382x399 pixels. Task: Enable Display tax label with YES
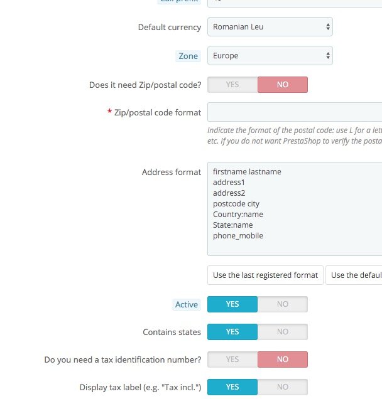pyautogui.click(x=232, y=387)
